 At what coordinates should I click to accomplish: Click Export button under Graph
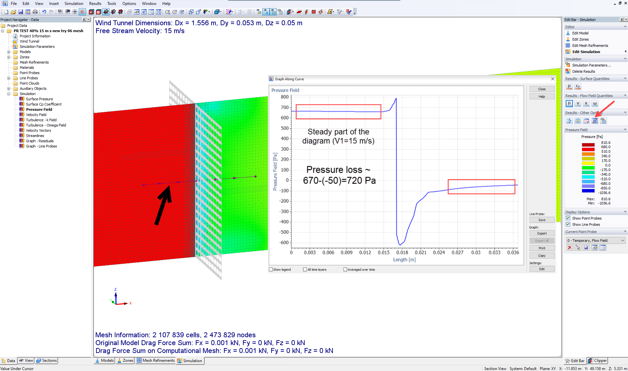pyautogui.click(x=542, y=233)
